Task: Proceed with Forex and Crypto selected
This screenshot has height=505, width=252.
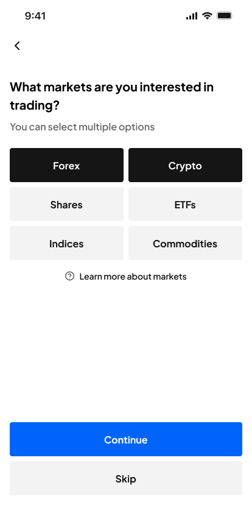Action: click(126, 439)
